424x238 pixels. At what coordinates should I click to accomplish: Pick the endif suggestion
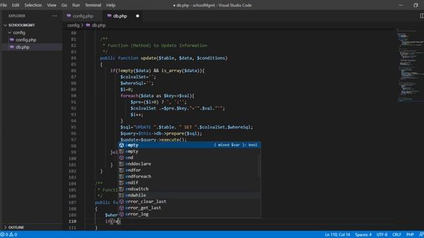coord(189,182)
